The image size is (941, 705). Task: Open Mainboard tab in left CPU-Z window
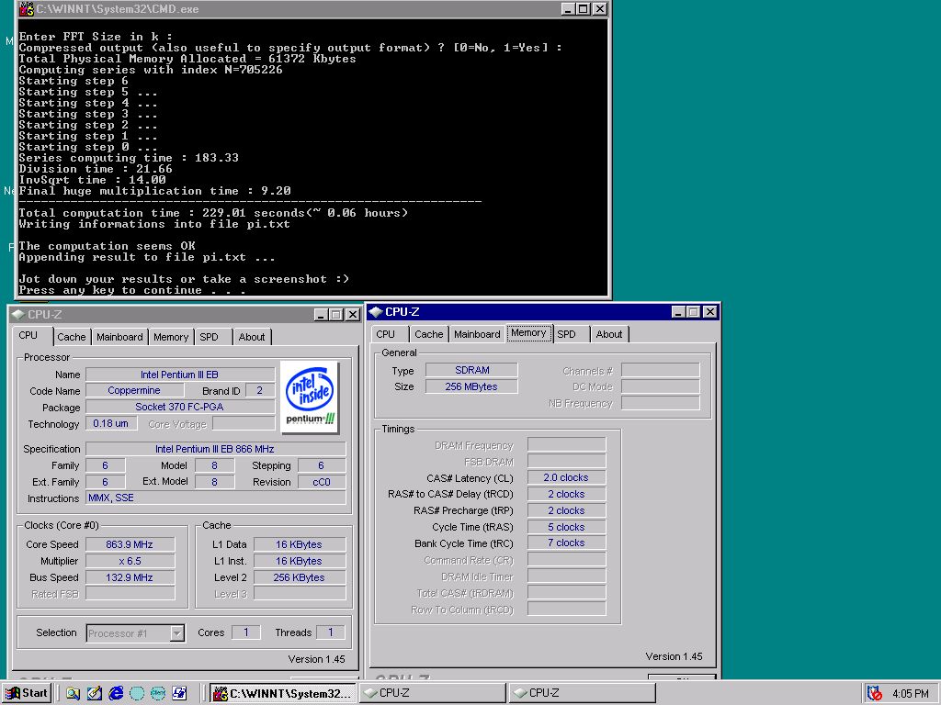(119, 337)
